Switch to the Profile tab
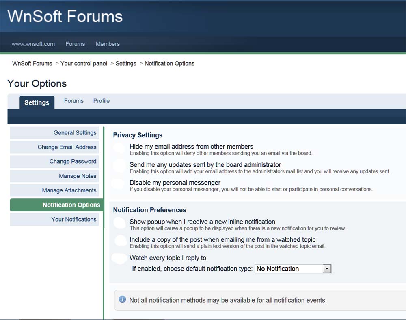Image resolution: width=406 pixels, height=320 pixels. coord(101,101)
